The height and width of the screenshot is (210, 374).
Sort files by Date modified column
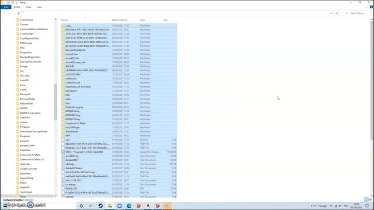click(x=119, y=20)
